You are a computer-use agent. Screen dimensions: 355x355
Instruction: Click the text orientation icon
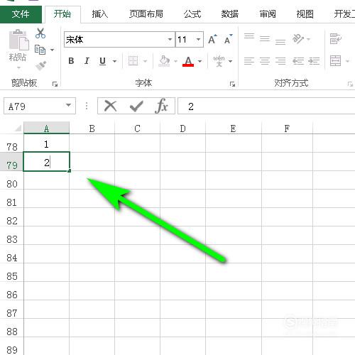298,39
